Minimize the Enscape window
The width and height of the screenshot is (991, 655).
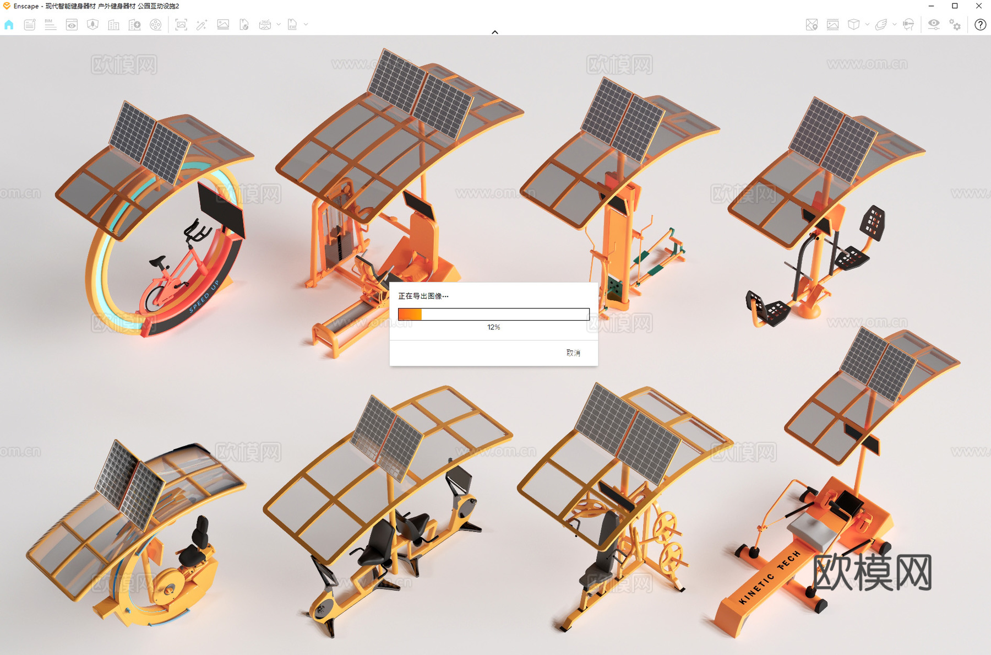click(931, 6)
